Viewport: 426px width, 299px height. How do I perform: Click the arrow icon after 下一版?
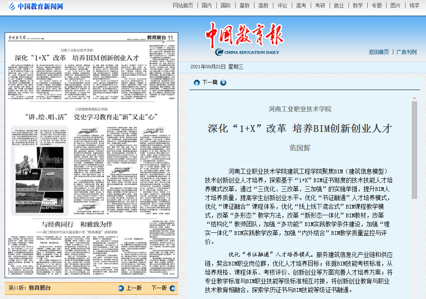172,288
